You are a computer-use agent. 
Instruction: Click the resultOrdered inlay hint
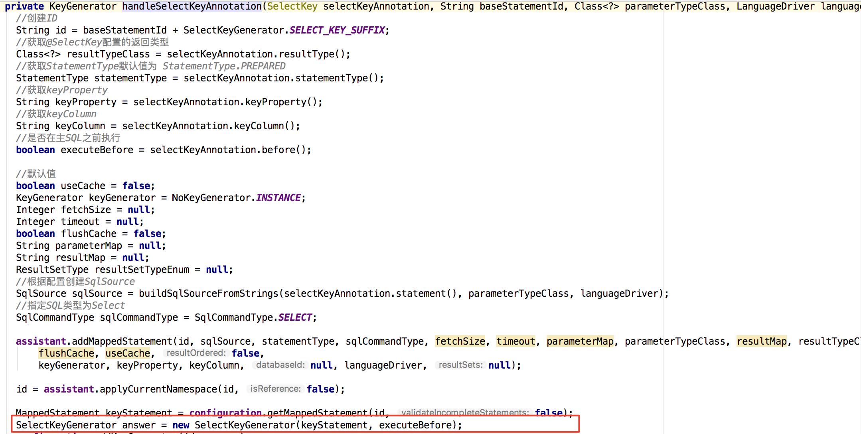(x=196, y=353)
